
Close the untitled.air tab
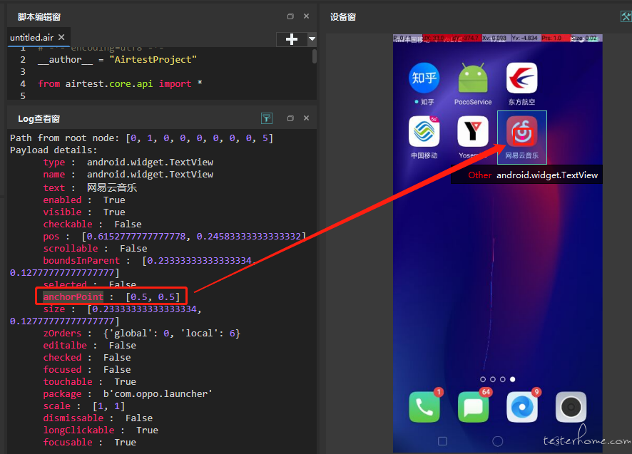click(61, 37)
